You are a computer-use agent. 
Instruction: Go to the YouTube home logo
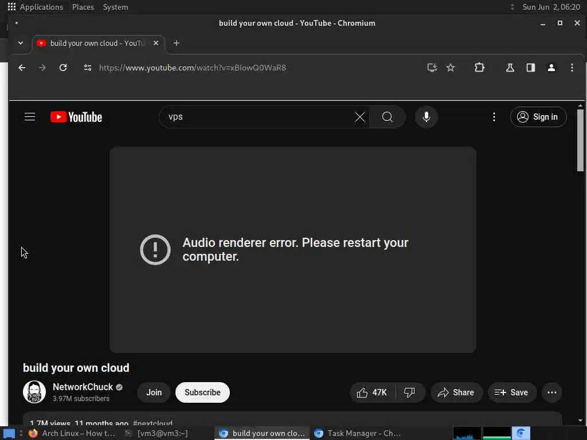pyautogui.click(x=76, y=117)
